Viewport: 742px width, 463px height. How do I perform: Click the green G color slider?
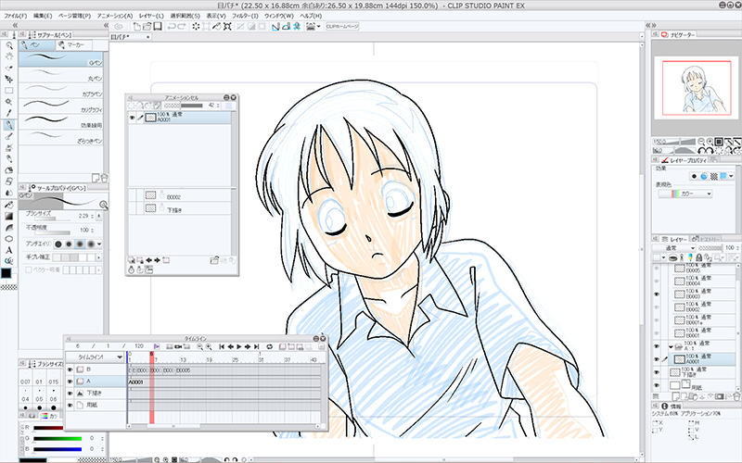(x=56, y=440)
